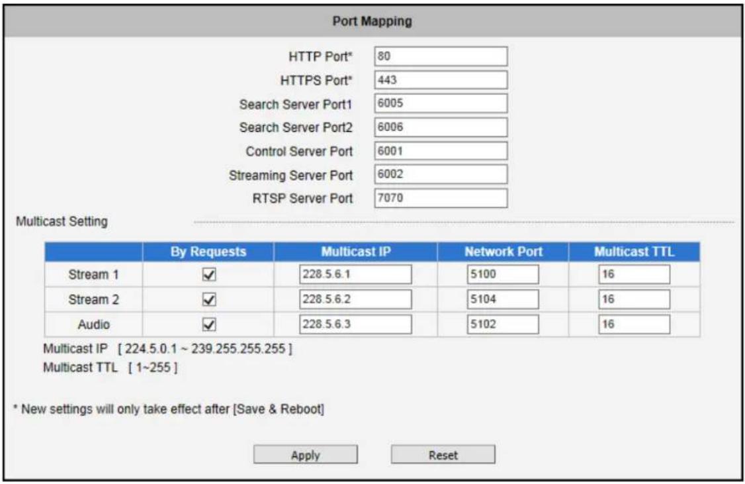The image size is (745, 484).
Task: Edit Audio Multicast TTL field
Action: (x=635, y=324)
